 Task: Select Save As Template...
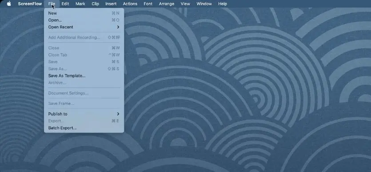click(84, 76)
